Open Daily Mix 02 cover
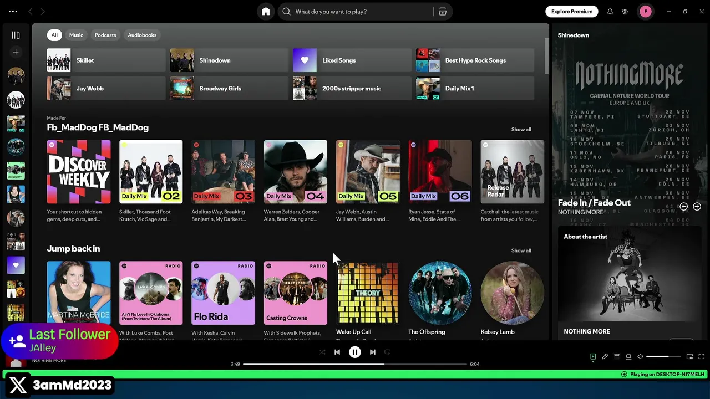 click(151, 172)
